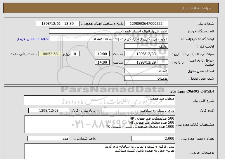Click the note هزینه حمل به عهده تامین کننده
Viewport: 225px width, 159px height.
(145, 151)
